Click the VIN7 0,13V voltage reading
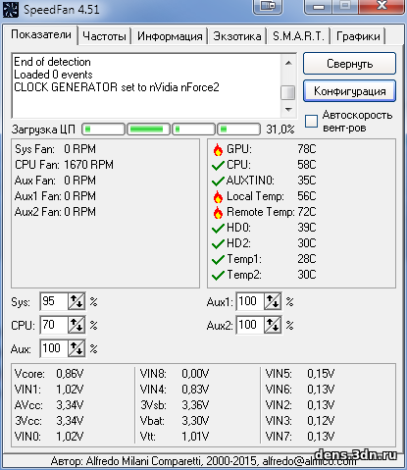The height and width of the screenshot is (470, 407). point(300,437)
